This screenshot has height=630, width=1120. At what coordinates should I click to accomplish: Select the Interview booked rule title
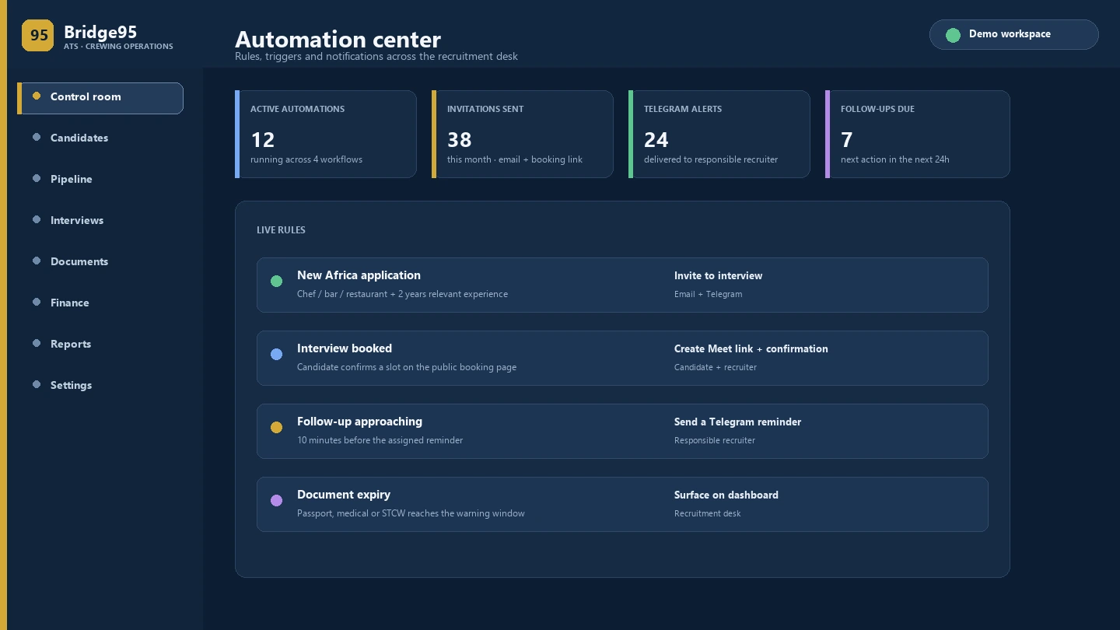point(345,348)
